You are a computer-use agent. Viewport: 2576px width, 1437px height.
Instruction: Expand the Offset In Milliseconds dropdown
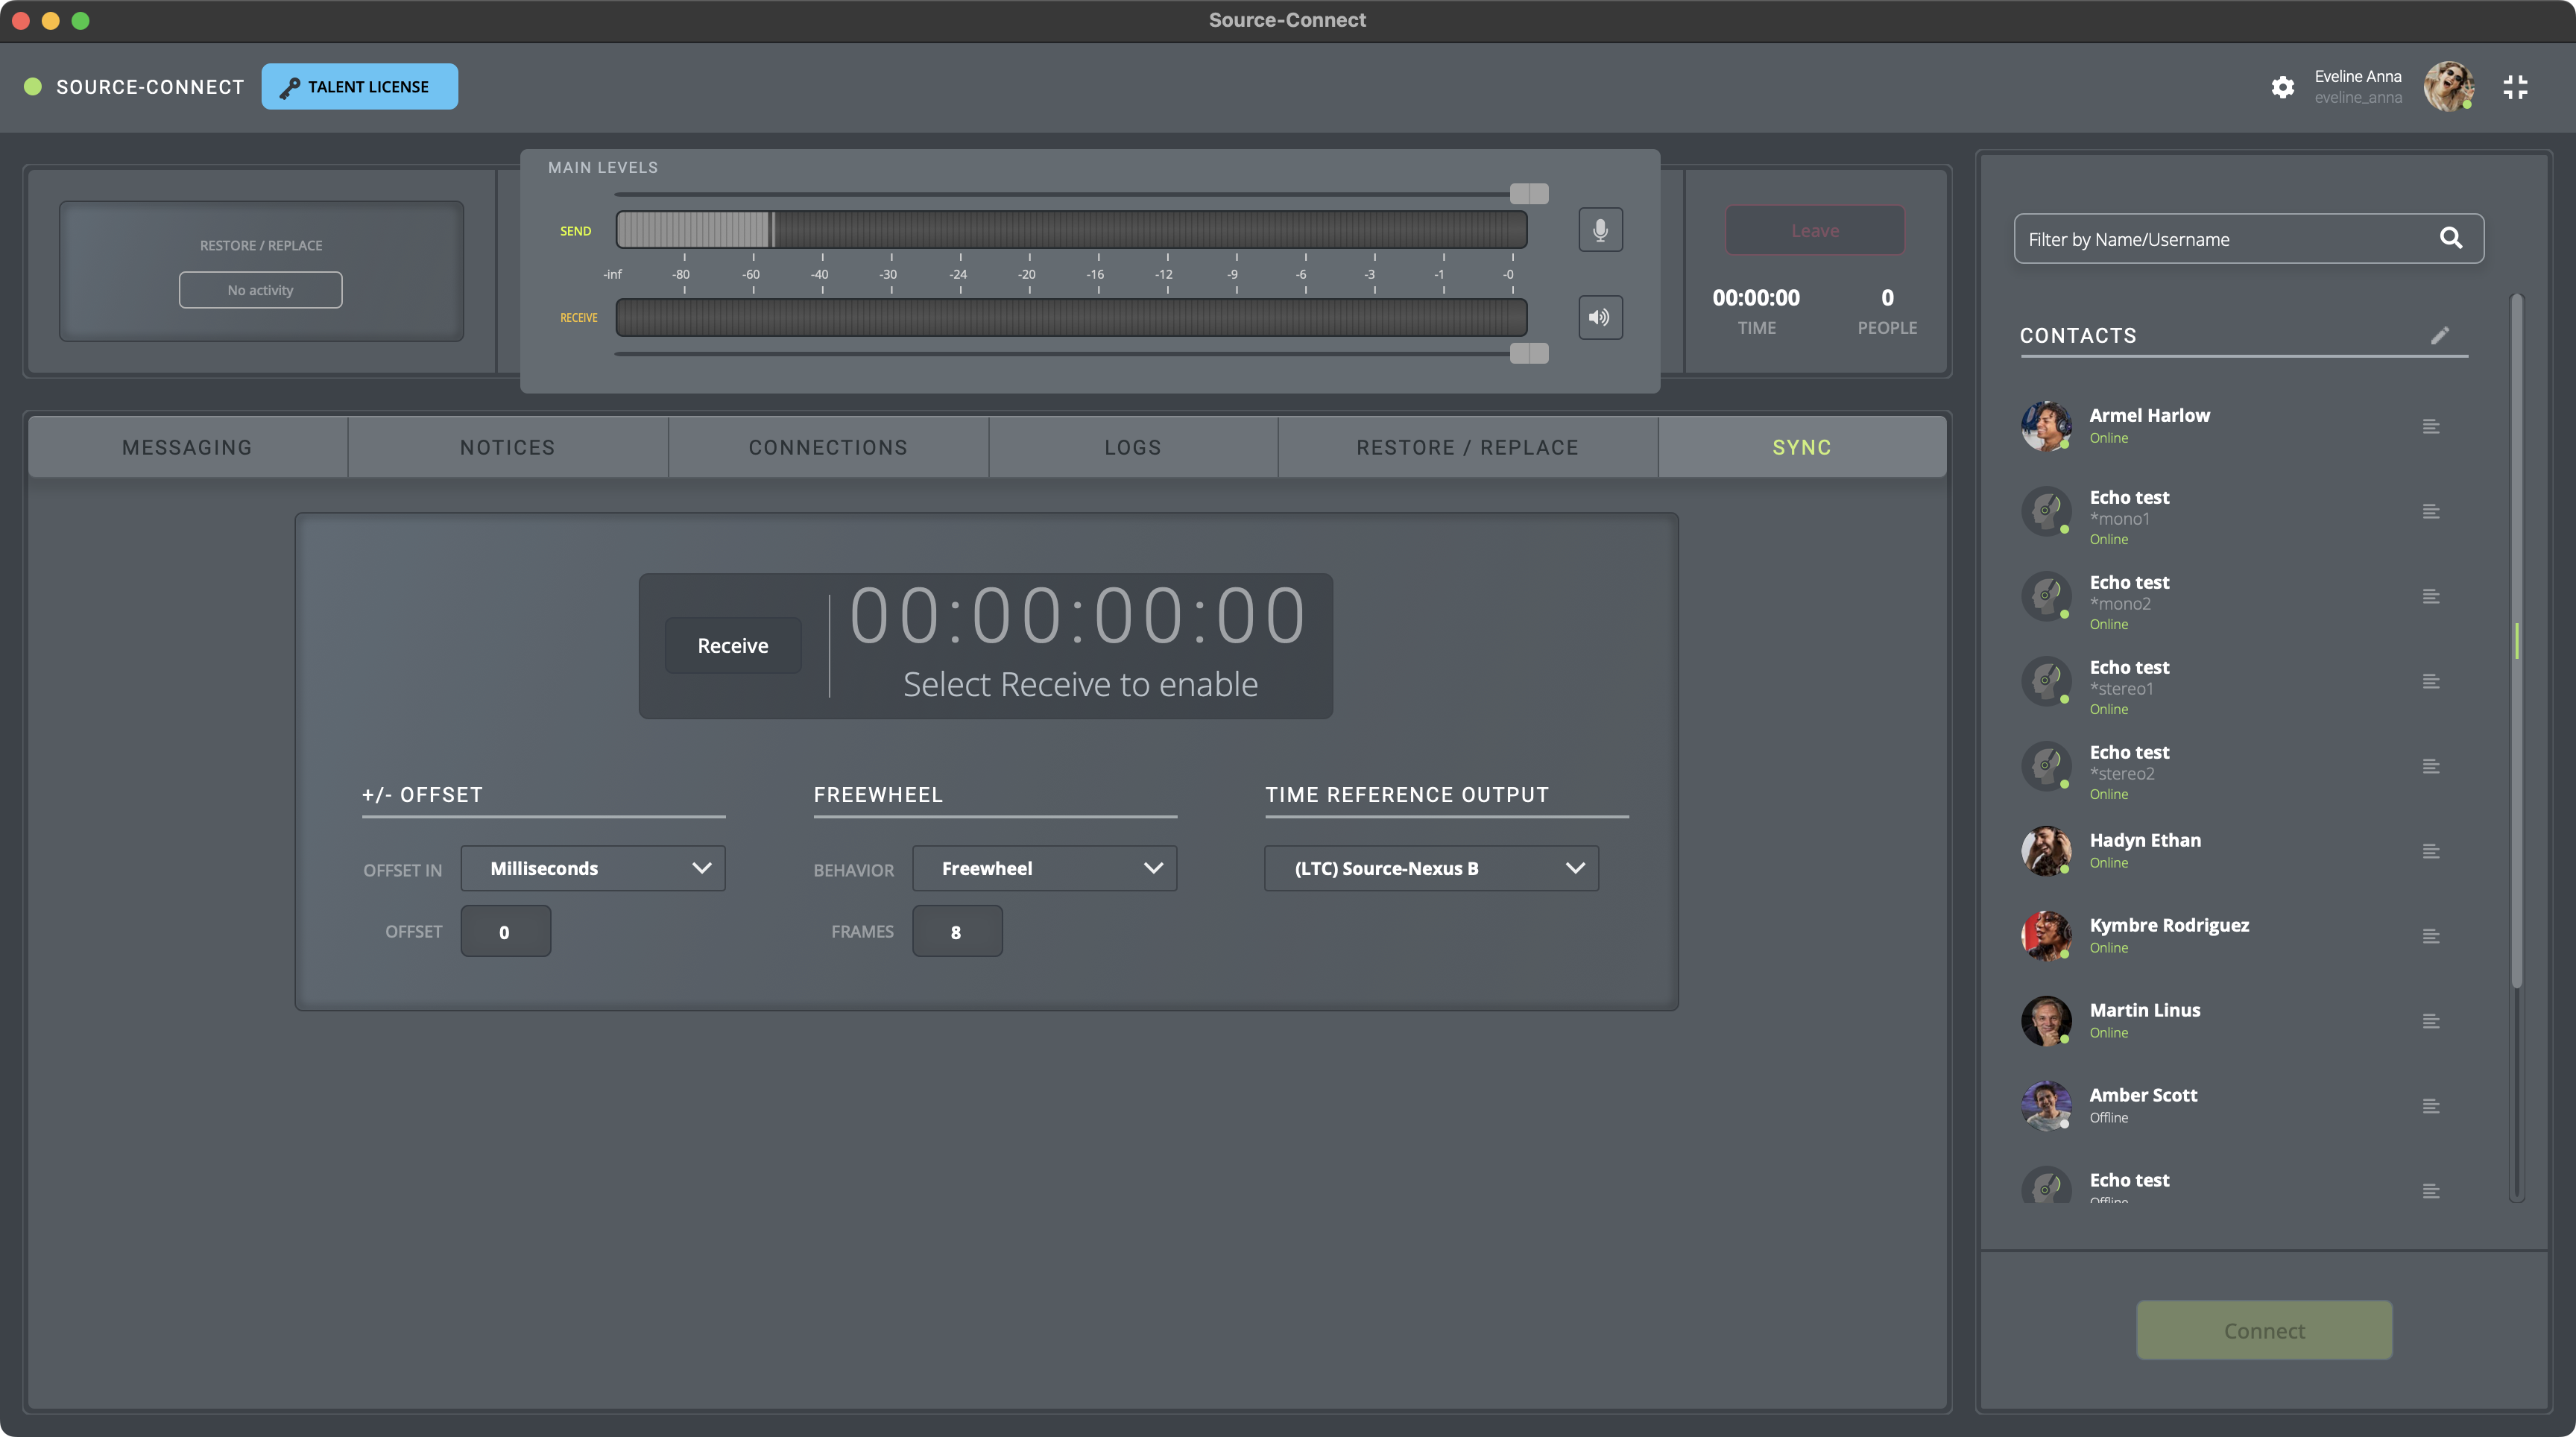[593, 868]
